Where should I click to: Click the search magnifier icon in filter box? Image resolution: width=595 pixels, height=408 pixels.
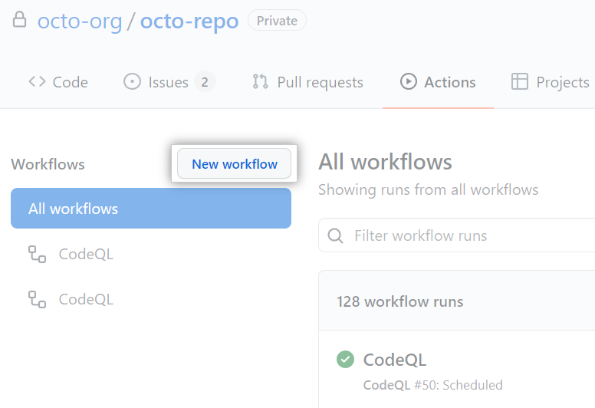point(335,235)
